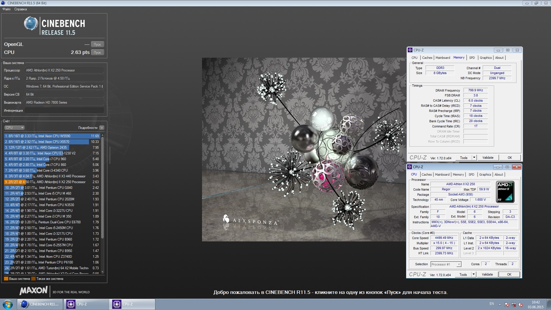
Task: Run the OpenGL test with Пуск
Action: click(97, 44)
